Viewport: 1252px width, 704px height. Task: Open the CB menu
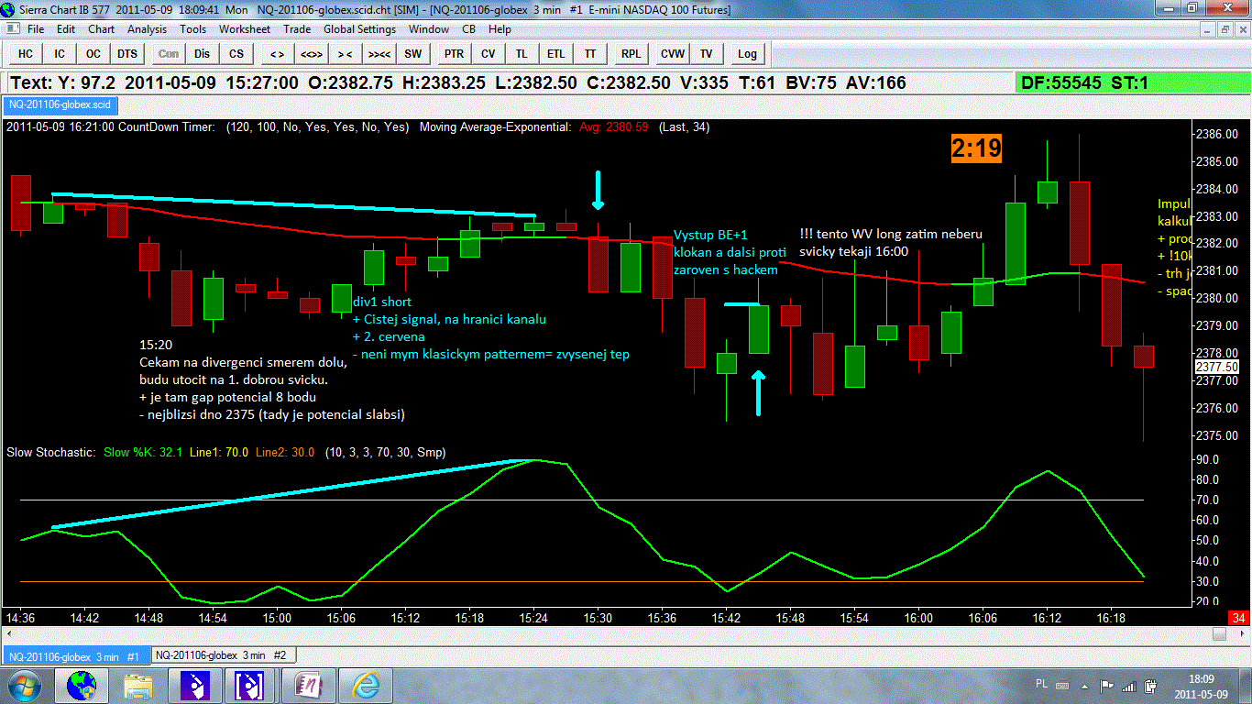tap(468, 29)
